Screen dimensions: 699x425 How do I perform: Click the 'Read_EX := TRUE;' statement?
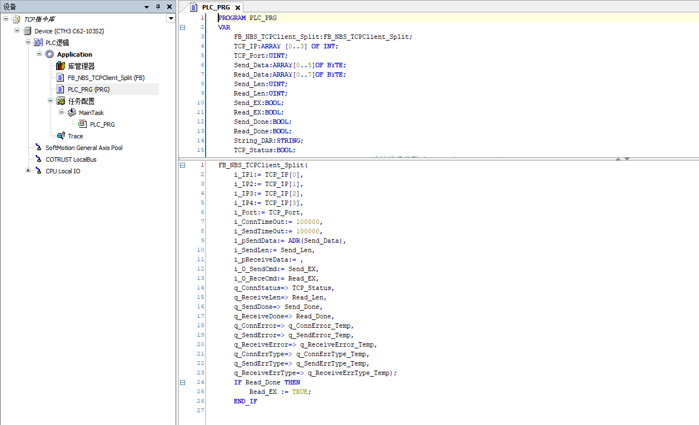pyautogui.click(x=280, y=392)
